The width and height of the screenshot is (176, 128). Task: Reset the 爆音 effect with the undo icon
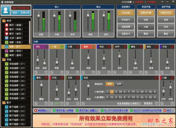(x=146, y=72)
